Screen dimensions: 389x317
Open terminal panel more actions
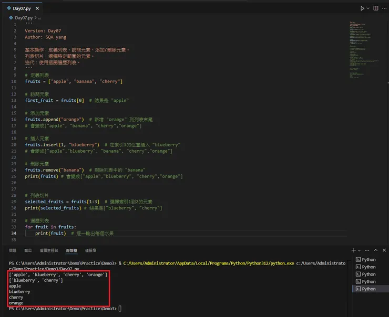click(367, 250)
